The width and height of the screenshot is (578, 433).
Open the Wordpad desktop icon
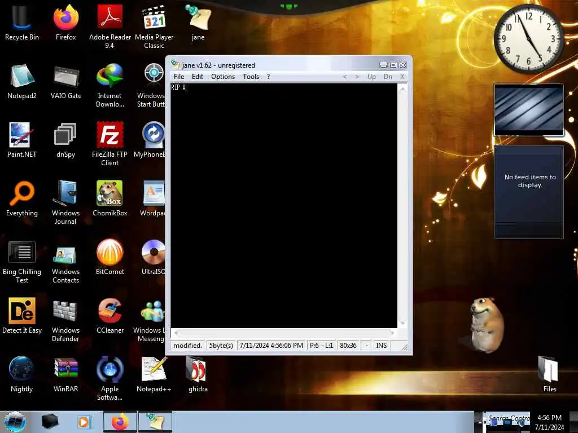[x=152, y=199]
